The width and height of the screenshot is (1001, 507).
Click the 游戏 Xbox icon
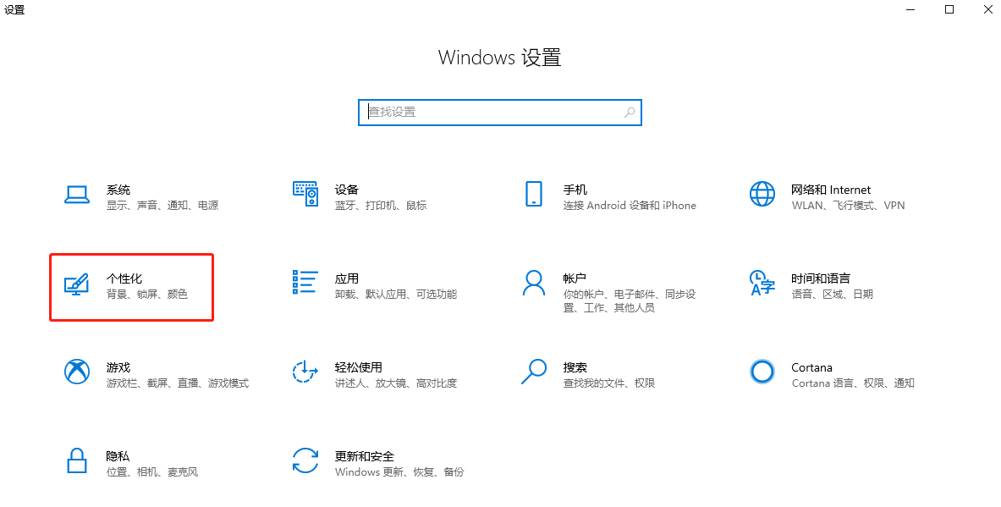coord(77,372)
